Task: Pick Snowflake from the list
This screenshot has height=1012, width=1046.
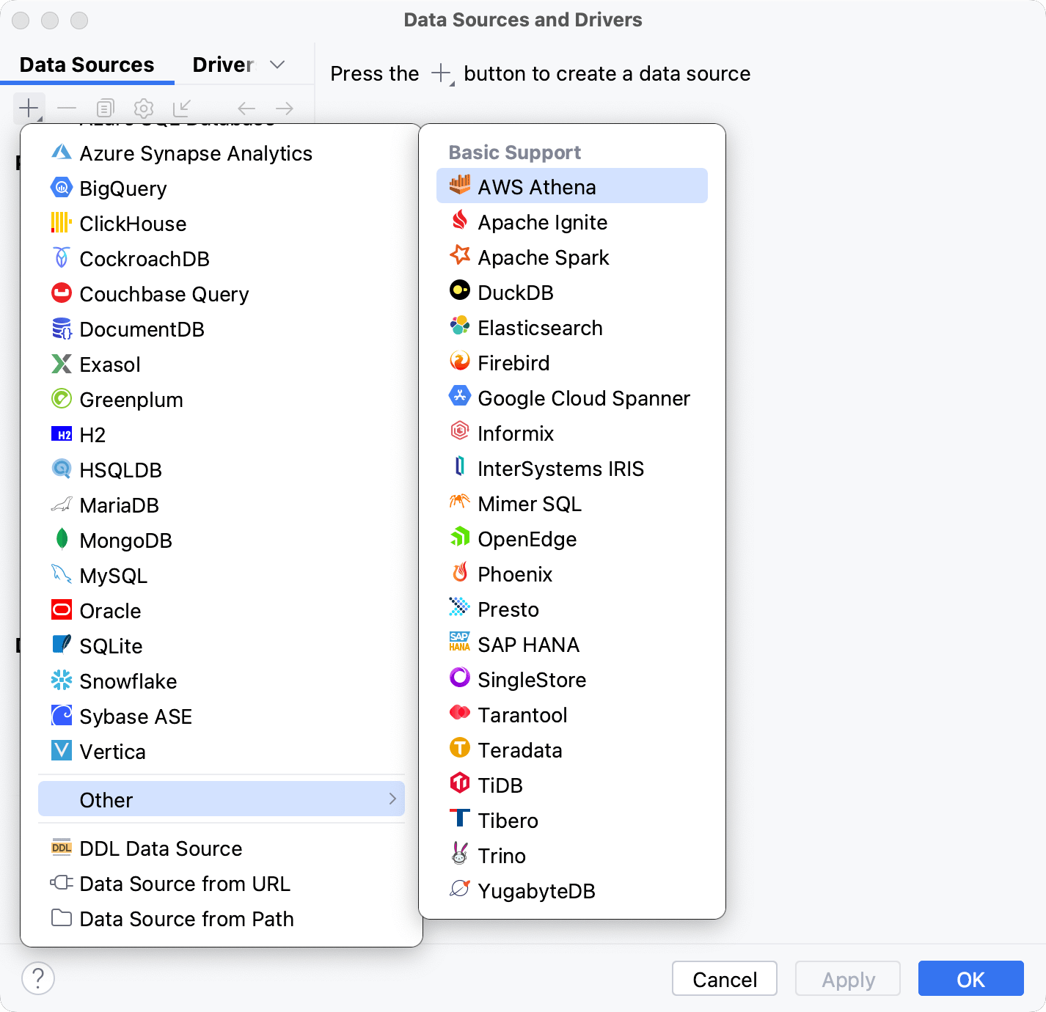Action: tap(128, 681)
